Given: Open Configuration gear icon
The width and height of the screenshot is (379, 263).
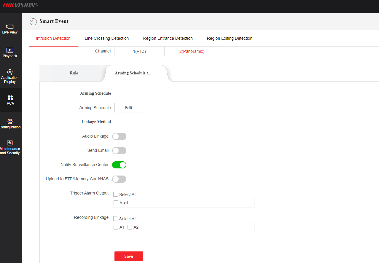Looking at the screenshot, I should click(10, 122).
